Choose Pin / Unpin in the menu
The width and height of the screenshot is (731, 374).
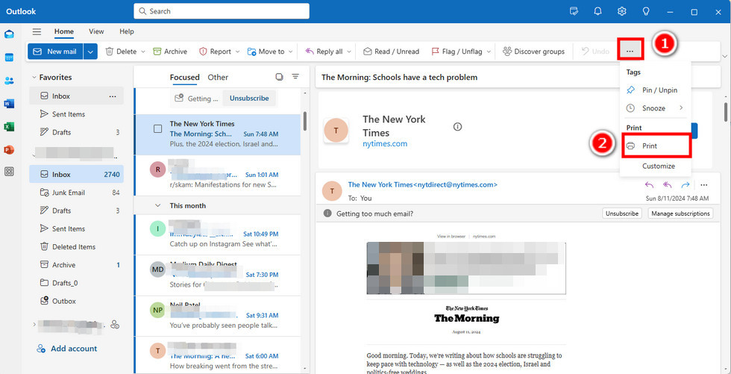tap(659, 90)
